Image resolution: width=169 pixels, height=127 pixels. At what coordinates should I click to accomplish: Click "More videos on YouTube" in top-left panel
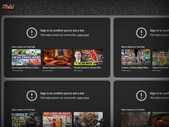coord(23,47)
